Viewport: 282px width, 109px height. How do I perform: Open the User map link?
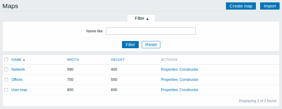[19, 90]
